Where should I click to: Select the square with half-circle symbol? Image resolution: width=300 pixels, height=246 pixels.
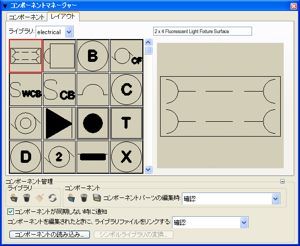pos(59,56)
